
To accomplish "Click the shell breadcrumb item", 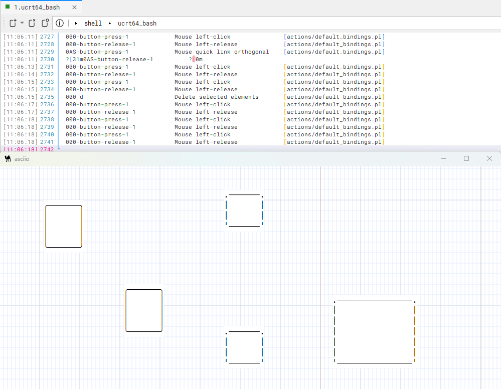I will pos(93,23).
